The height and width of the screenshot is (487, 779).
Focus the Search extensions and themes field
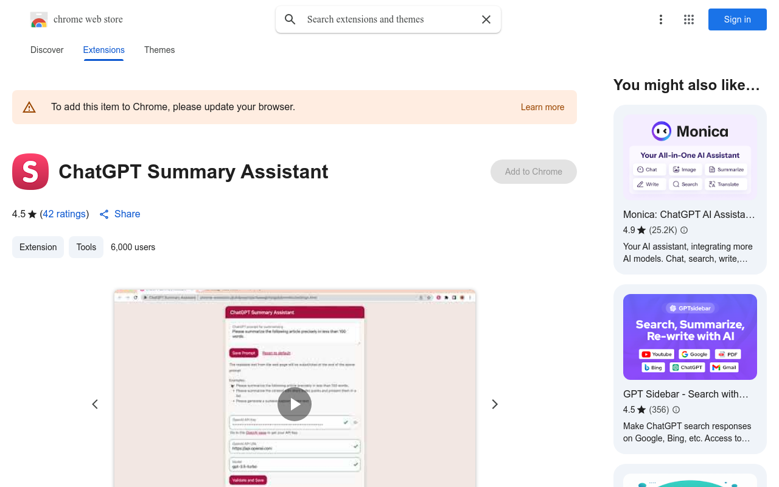pyautogui.click(x=388, y=19)
